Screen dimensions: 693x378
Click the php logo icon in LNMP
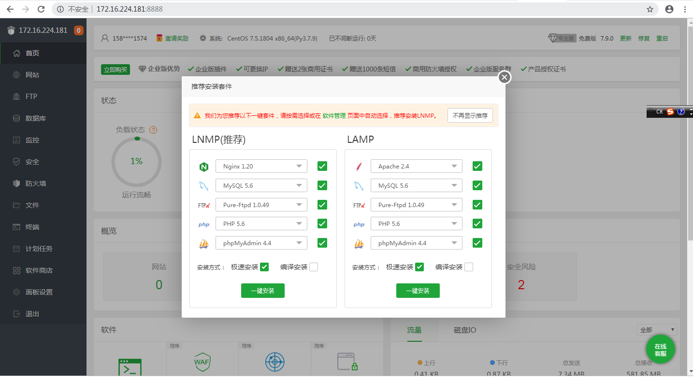(x=203, y=224)
